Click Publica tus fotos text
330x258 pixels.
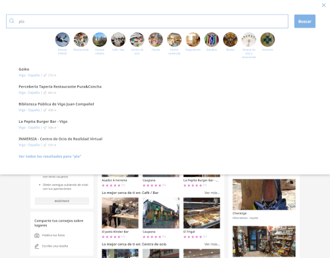(53, 236)
